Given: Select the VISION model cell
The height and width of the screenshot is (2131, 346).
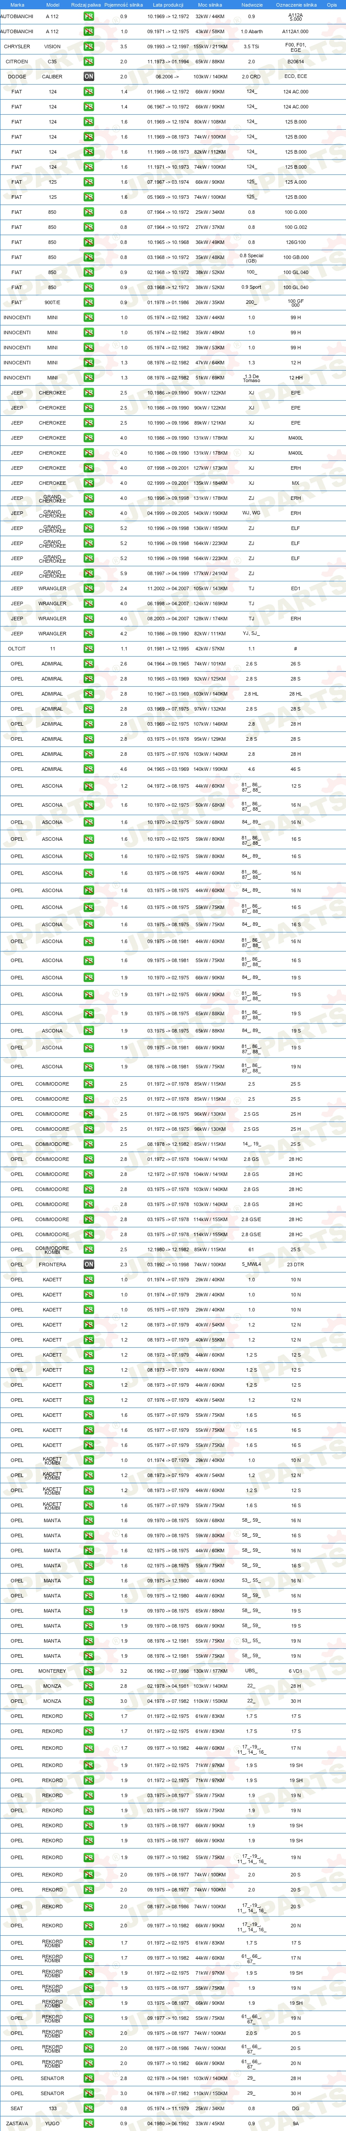Looking at the screenshot, I should (52, 46).
